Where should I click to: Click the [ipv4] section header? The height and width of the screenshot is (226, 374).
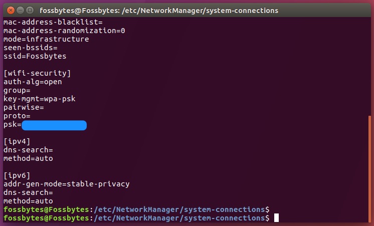17,141
